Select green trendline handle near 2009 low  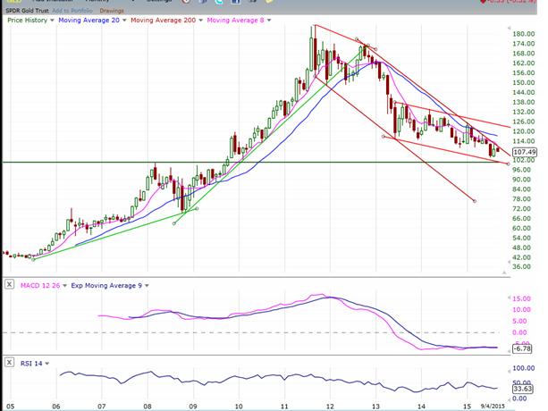[x=174, y=223]
